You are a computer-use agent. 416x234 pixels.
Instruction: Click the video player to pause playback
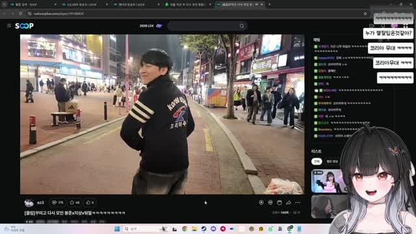point(162,114)
